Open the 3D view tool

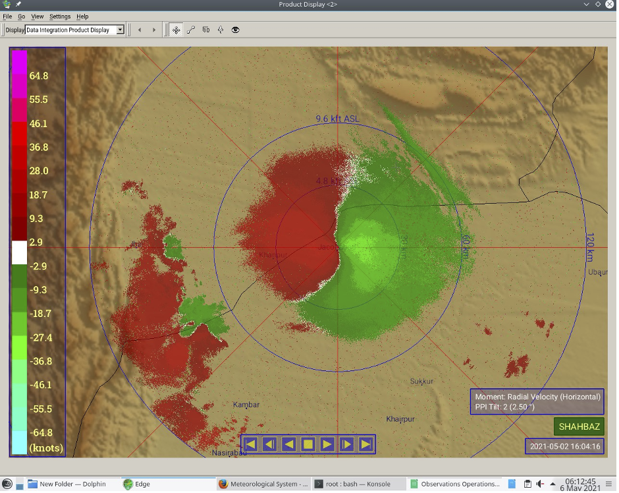point(206,30)
